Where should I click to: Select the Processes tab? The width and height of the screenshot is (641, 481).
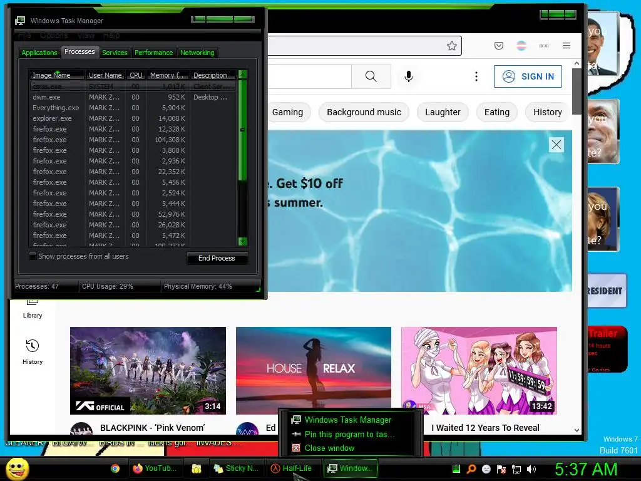[79, 51]
